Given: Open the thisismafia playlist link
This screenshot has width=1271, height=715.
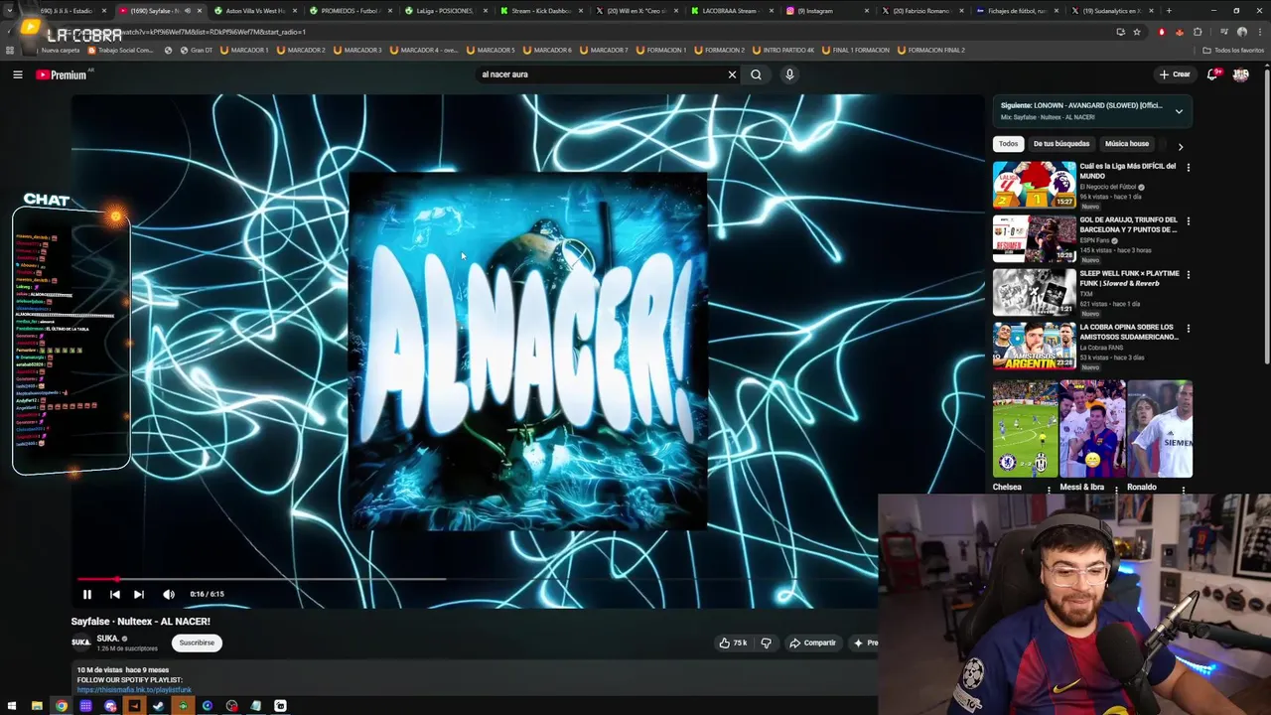Looking at the screenshot, I should click(134, 689).
